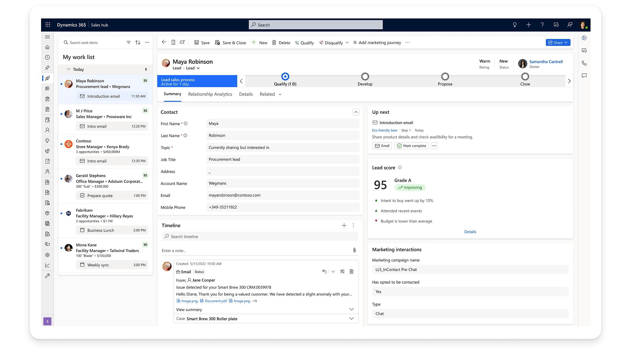Click the attachment paperclip icon in the note box
The height and width of the screenshot is (355, 631).
pos(354,250)
